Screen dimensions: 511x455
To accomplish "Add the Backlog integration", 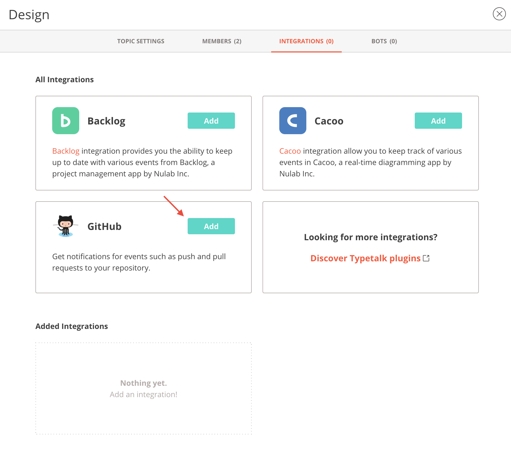I will (211, 121).
